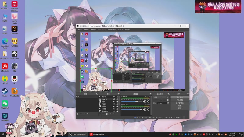Open 桌面音频 audio settings gear

click(x=148, y=102)
